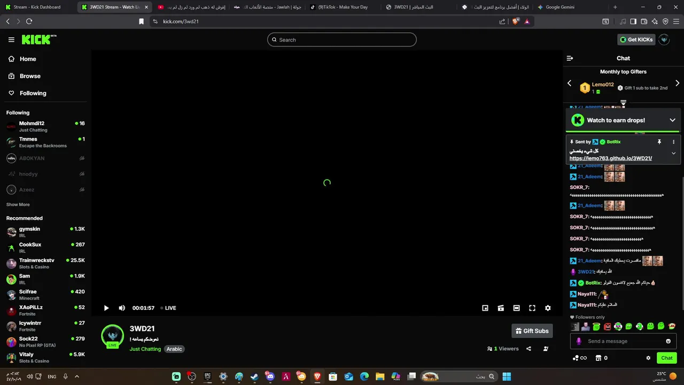
Task: Open the video player settings gear
Action: coord(548,308)
